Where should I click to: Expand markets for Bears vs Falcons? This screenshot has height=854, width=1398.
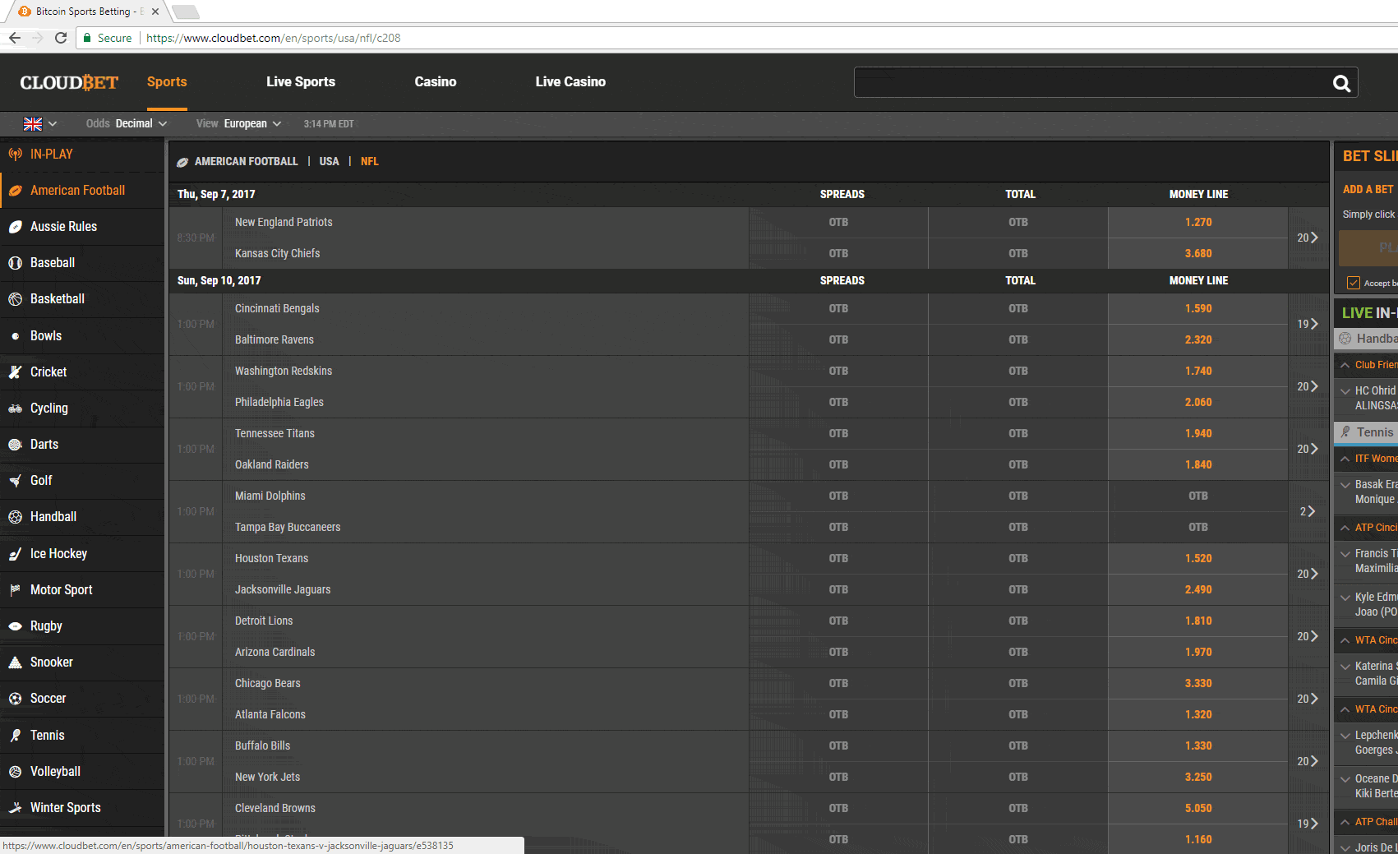[1308, 699]
